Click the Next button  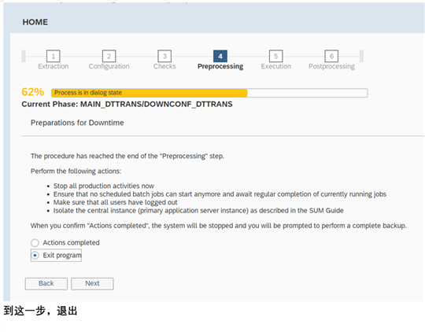coord(92,283)
